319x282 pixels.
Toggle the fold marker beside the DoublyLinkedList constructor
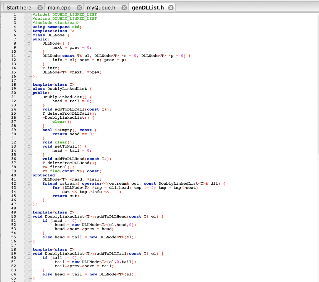pyautogui.click(x=29, y=97)
